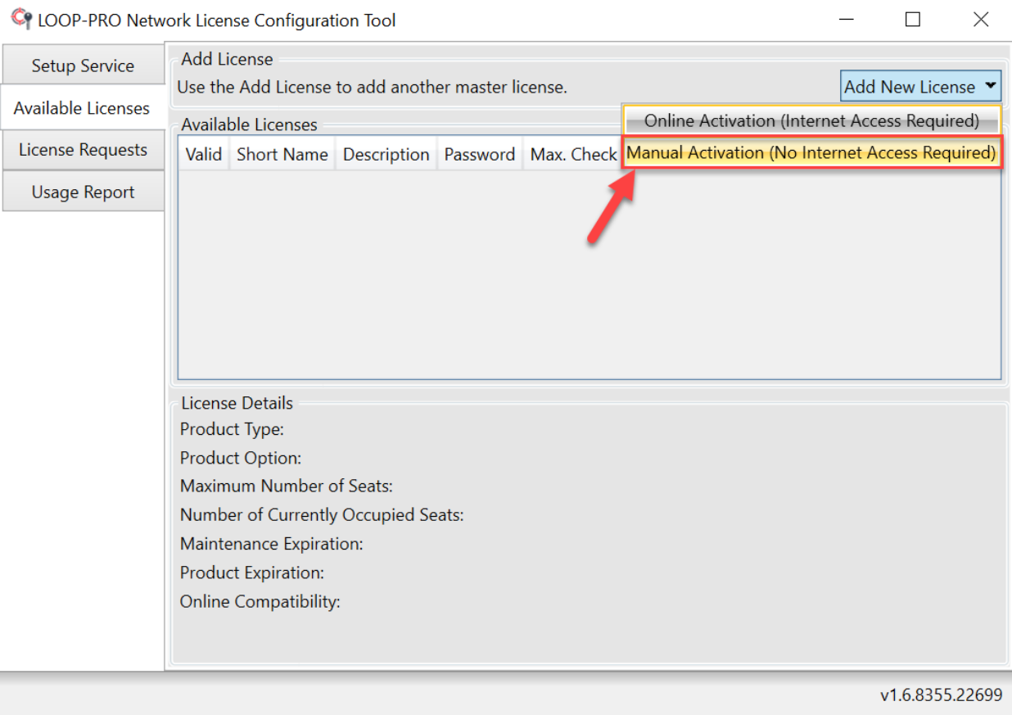Minimize the configuration tool window
The height and width of the screenshot is (715, 1012).
click(847, 19)
